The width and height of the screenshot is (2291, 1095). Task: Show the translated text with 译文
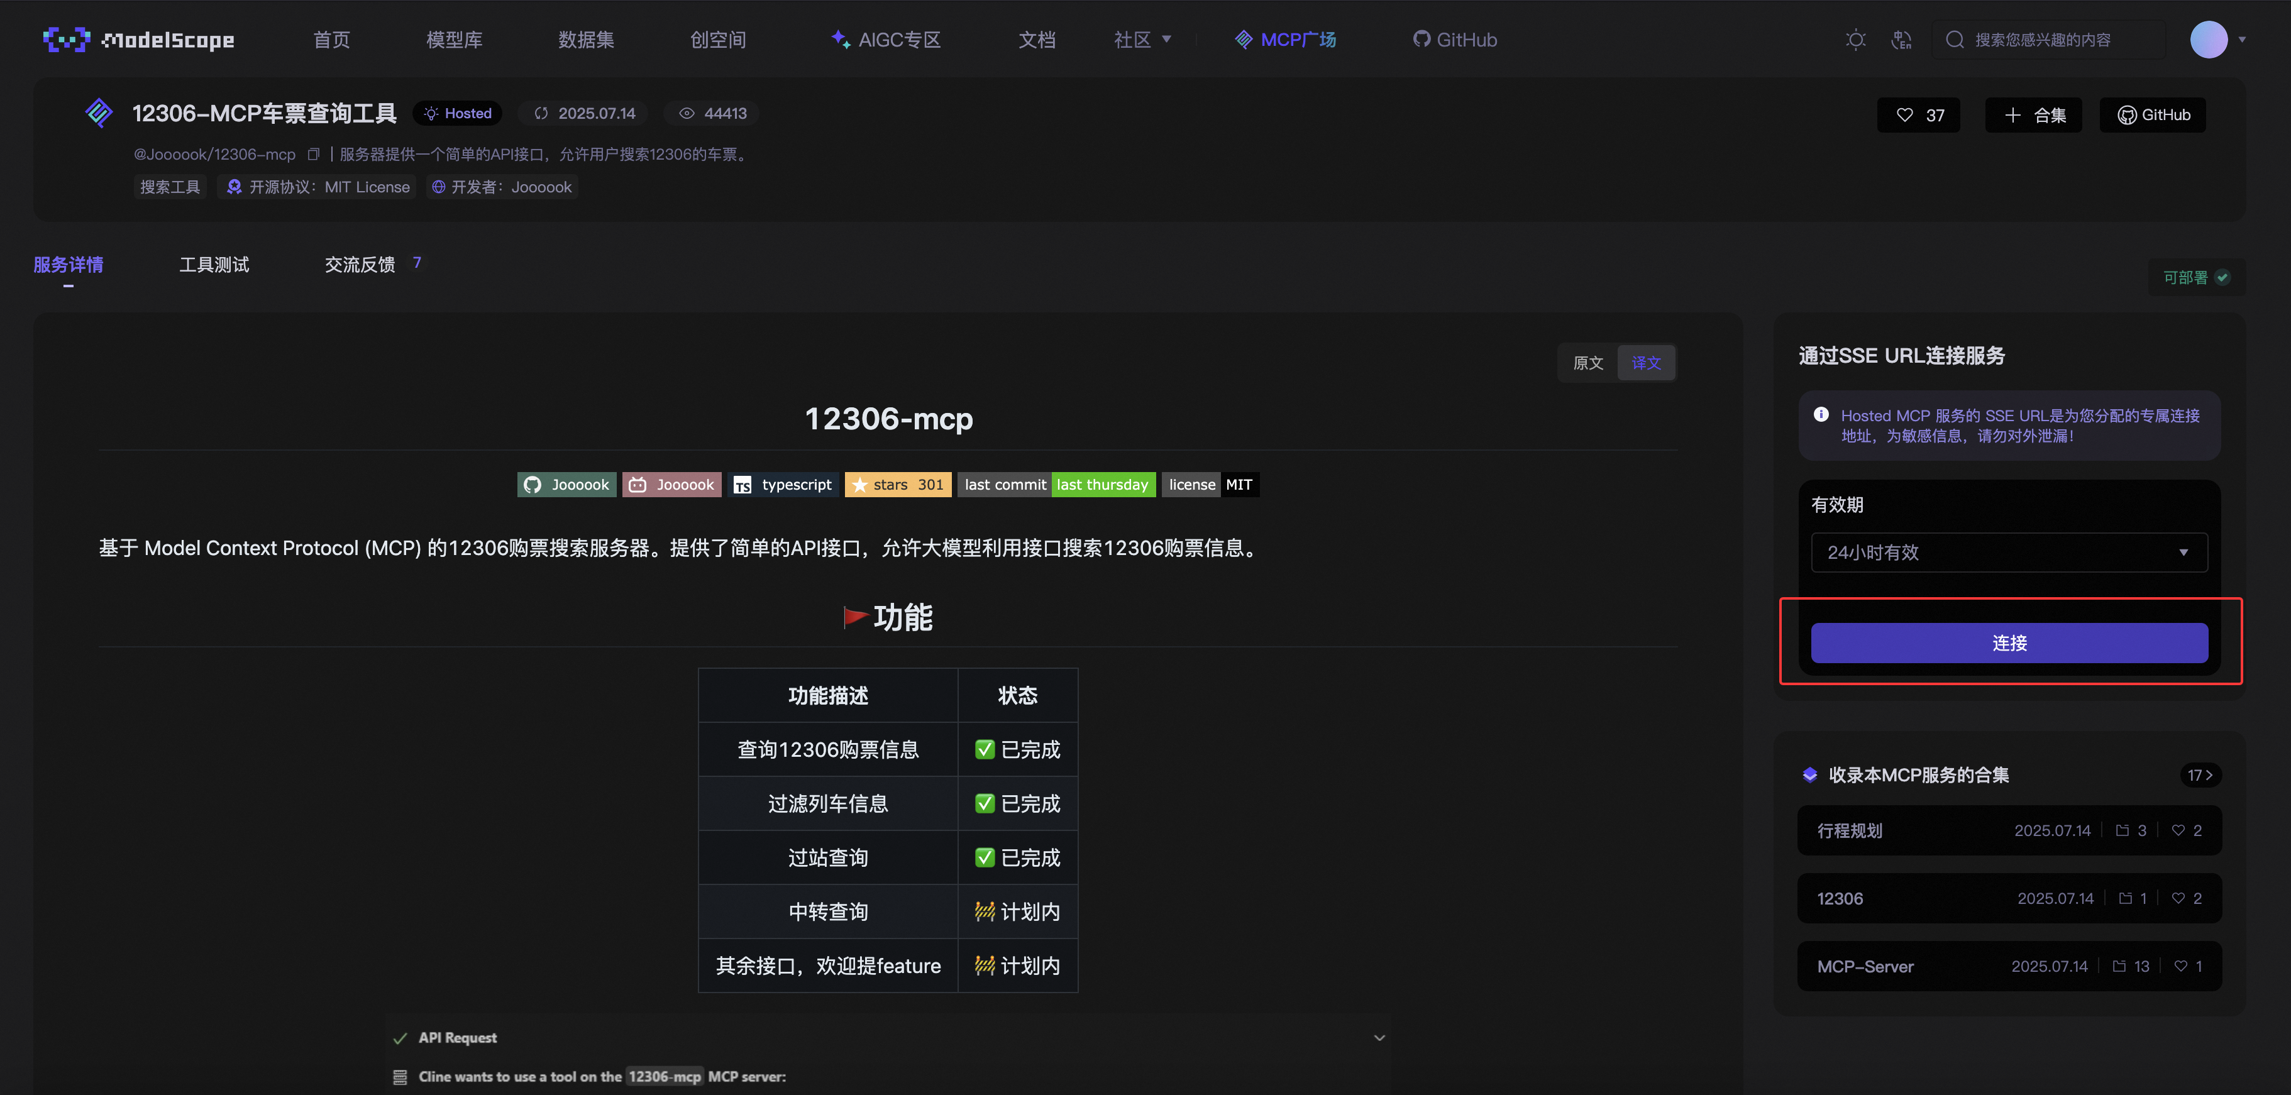tap(1646, 363)
